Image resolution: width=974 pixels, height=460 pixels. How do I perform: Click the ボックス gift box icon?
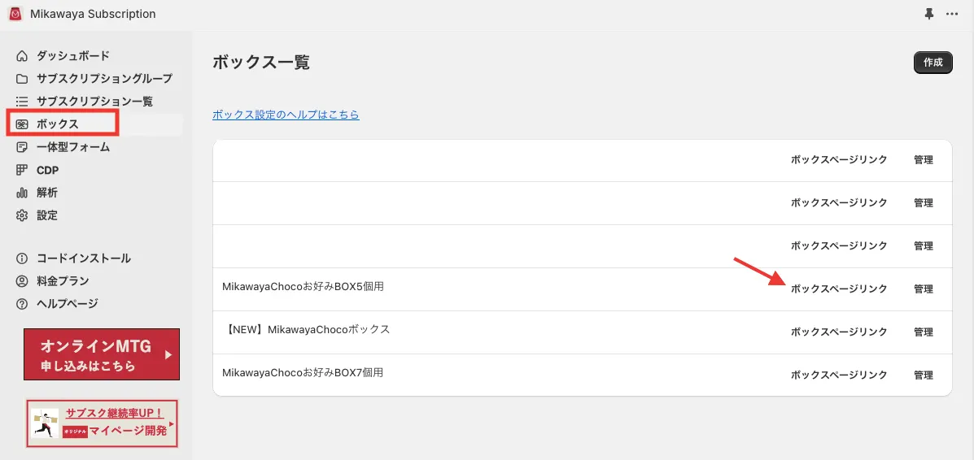22,124
